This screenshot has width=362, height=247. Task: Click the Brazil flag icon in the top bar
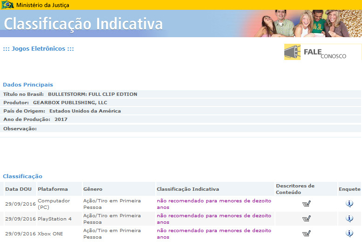pyautogui.click(x=7, y=5)
